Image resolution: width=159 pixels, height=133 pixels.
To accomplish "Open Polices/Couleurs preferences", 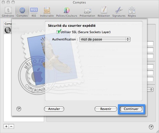I will tap(66, 12).
